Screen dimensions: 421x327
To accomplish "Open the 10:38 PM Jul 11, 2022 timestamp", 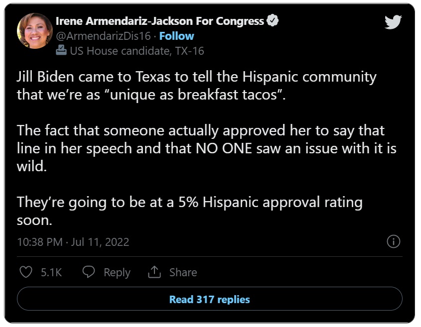I will point(73,242).
